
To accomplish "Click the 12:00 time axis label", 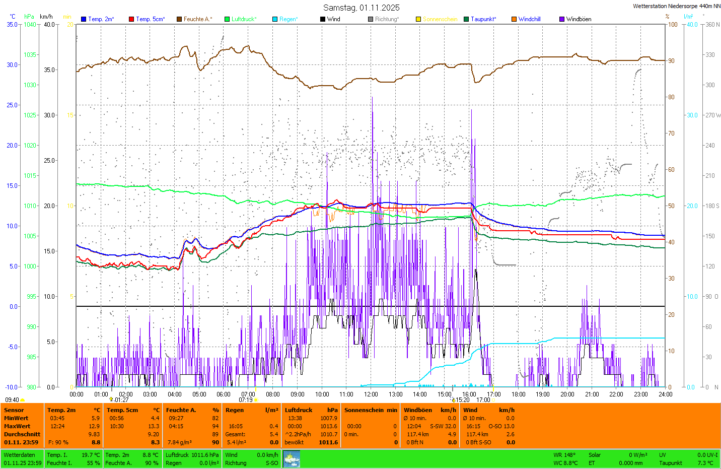I will coord(371,394).
